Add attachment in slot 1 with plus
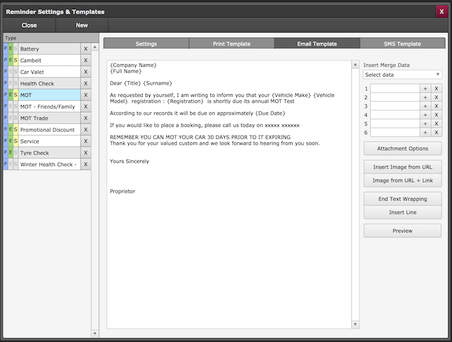Screen dimensions: 452x342 pyautogui.click(x=424, y=88)
